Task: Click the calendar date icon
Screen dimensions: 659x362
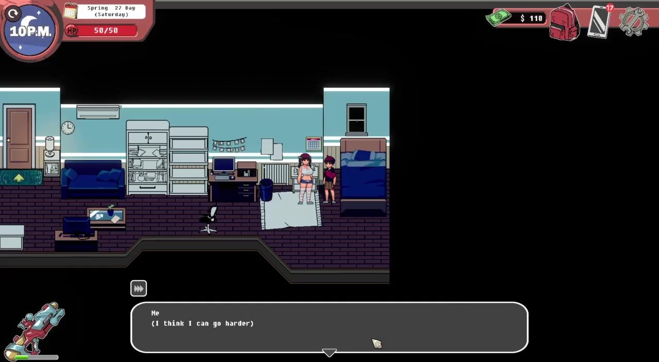Action: click(x=71, y=11)
